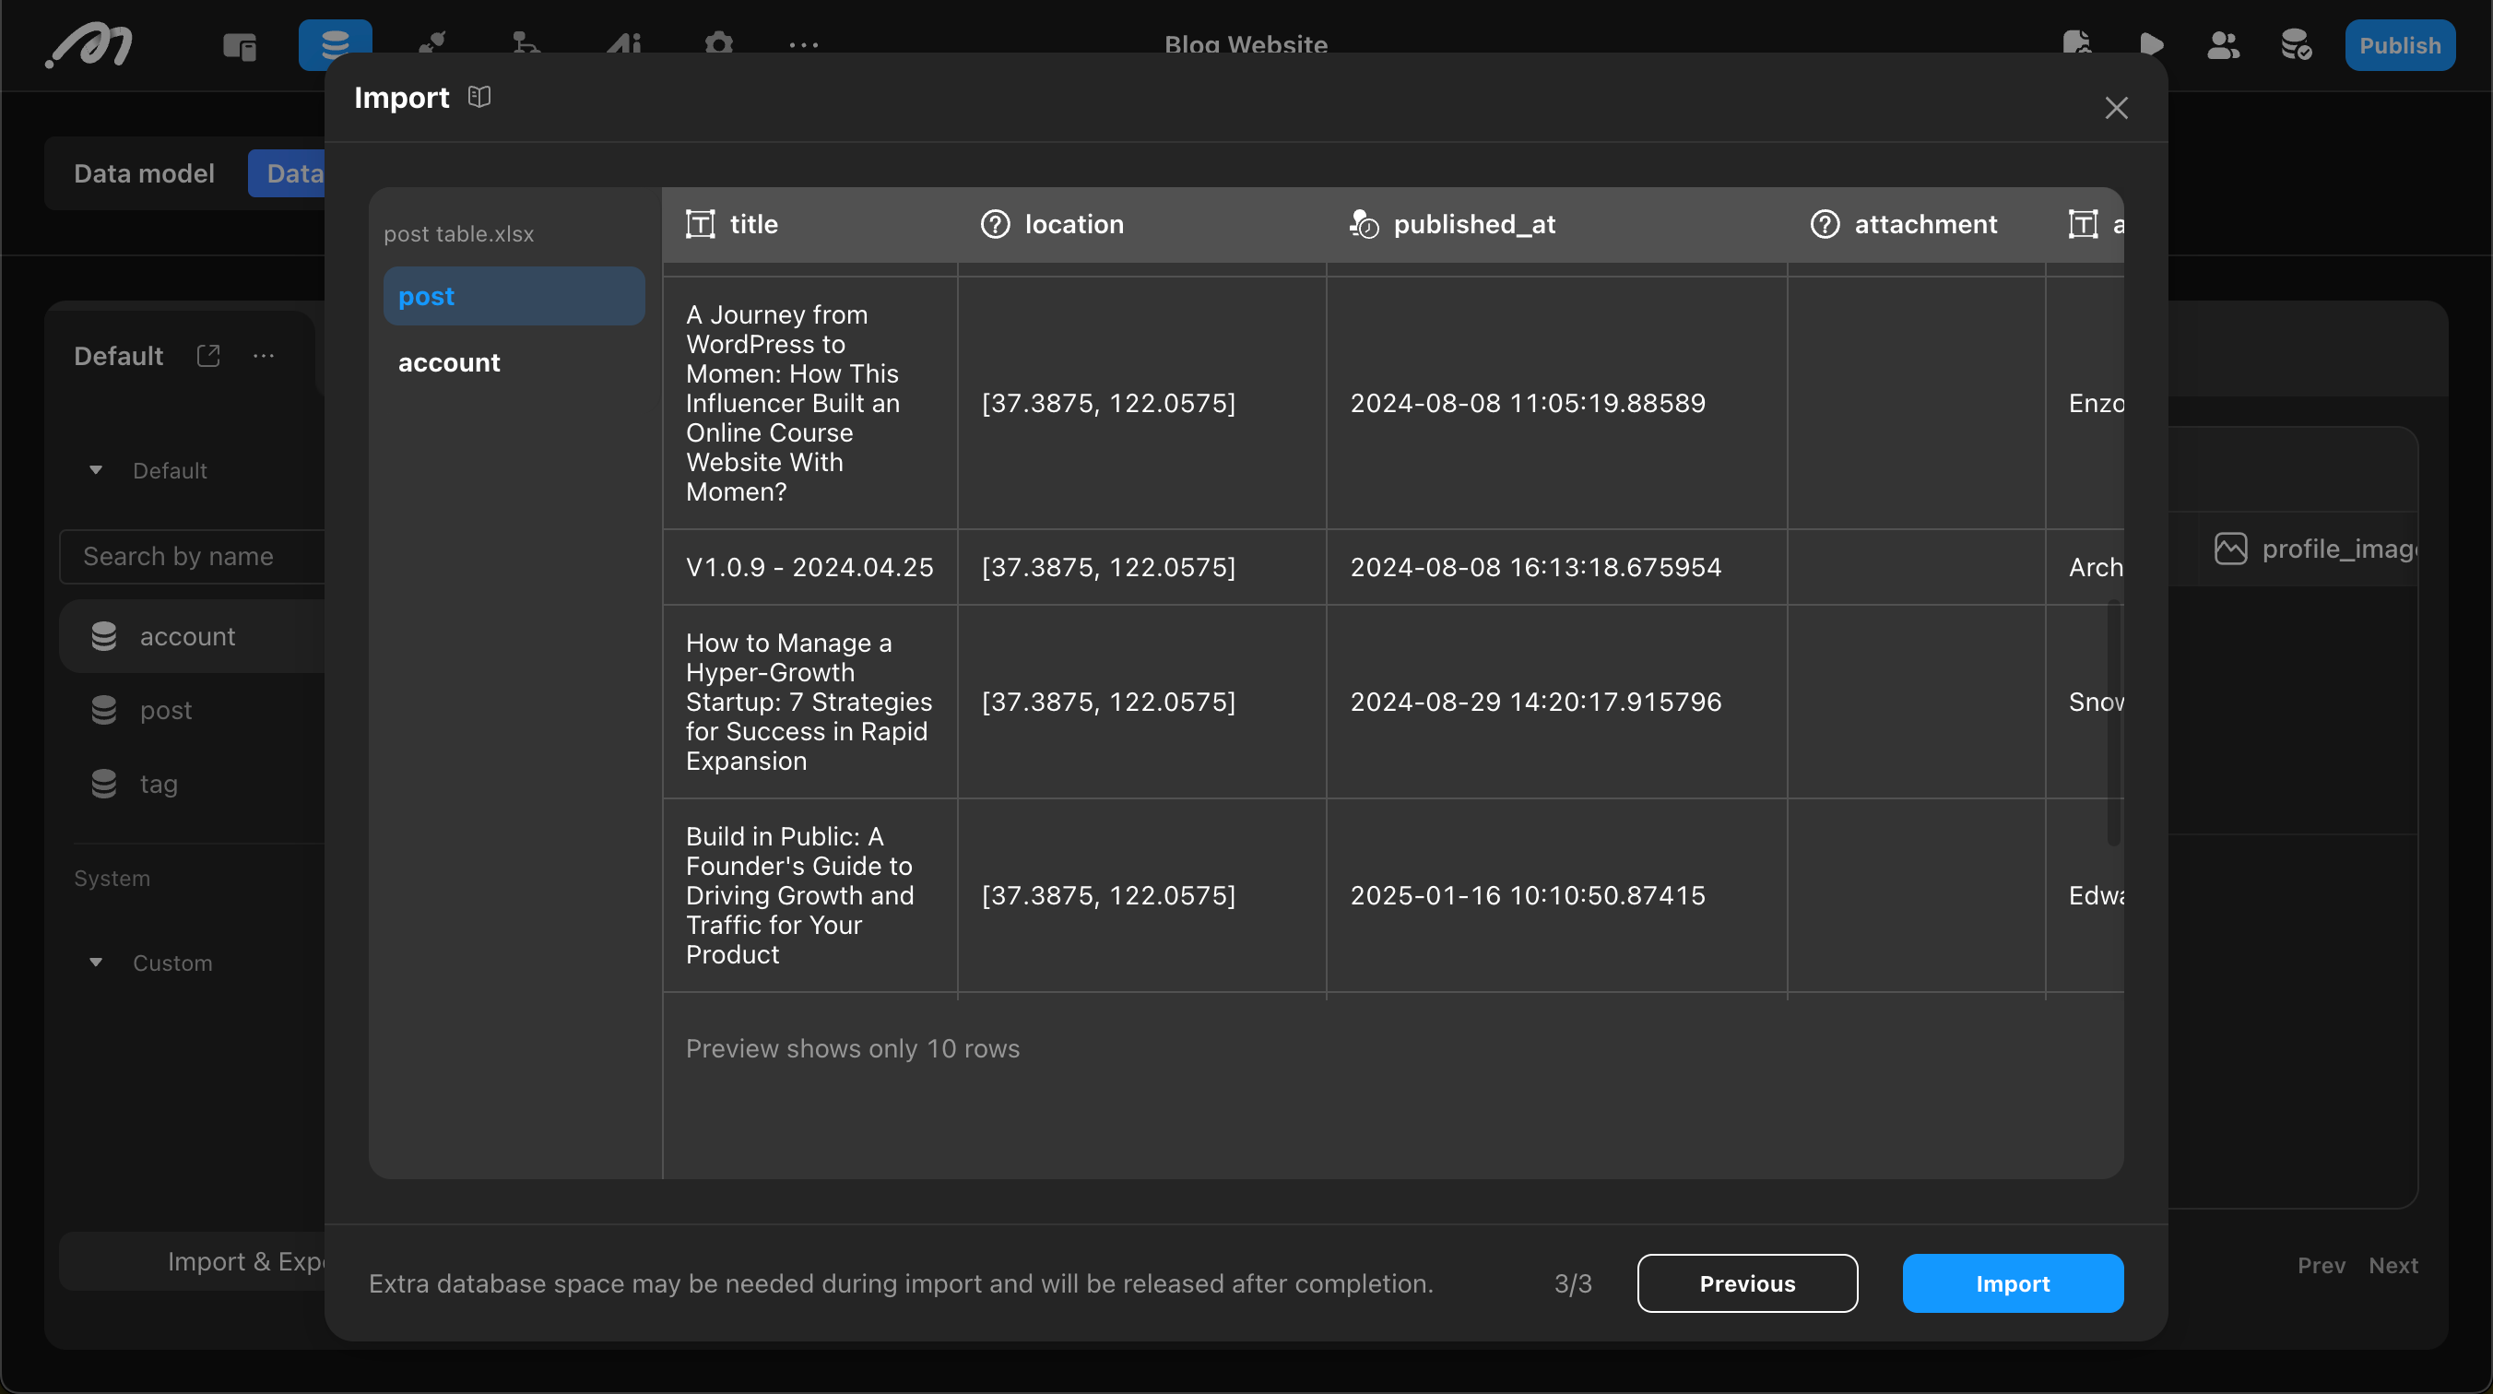
Task: Click the title column header
Action: (x=810, y=224)
